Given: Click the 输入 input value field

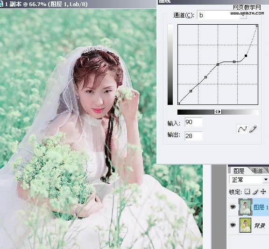Looking at the screenshot, I should [x=194, y=122].
